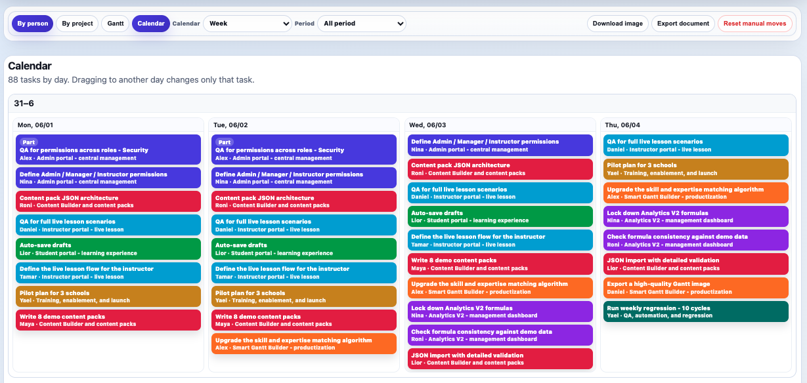Select the Calendar view tab
The height and width of the screenshot is (383, 807).
click(151, 24)
